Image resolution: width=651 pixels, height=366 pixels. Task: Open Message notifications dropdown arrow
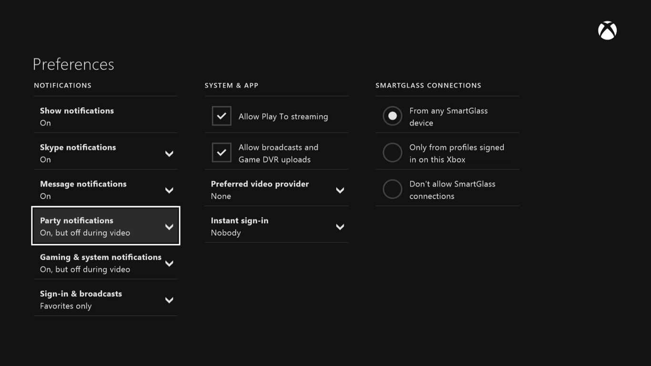click(x=169, y=190)
